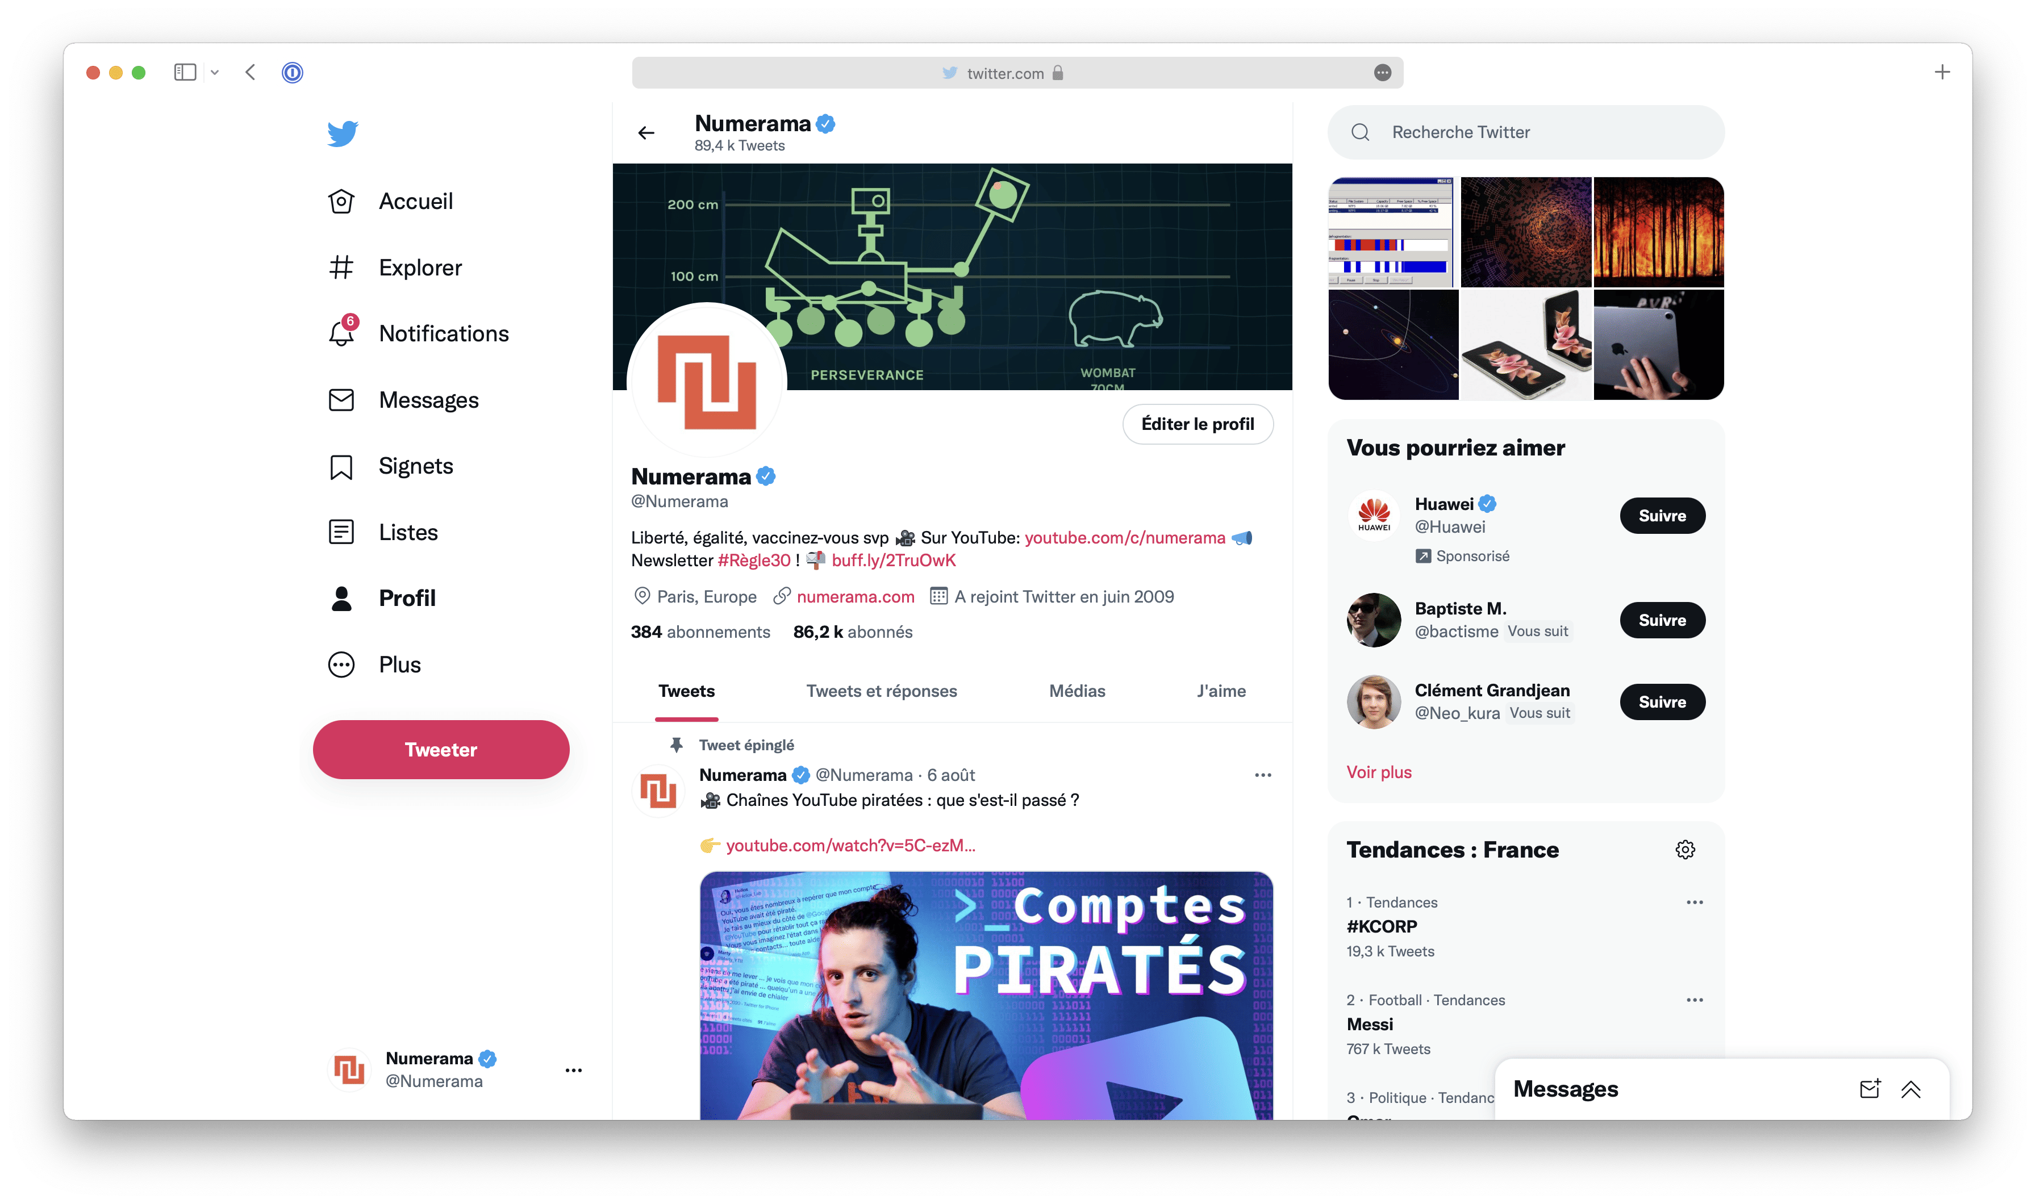The width and height of the screenshot is (2036, 1204).
Task: Open numerama.com website link
Action: pos(856,596)
